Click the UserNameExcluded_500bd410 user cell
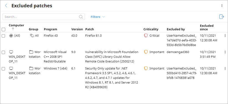 (182, 73)
